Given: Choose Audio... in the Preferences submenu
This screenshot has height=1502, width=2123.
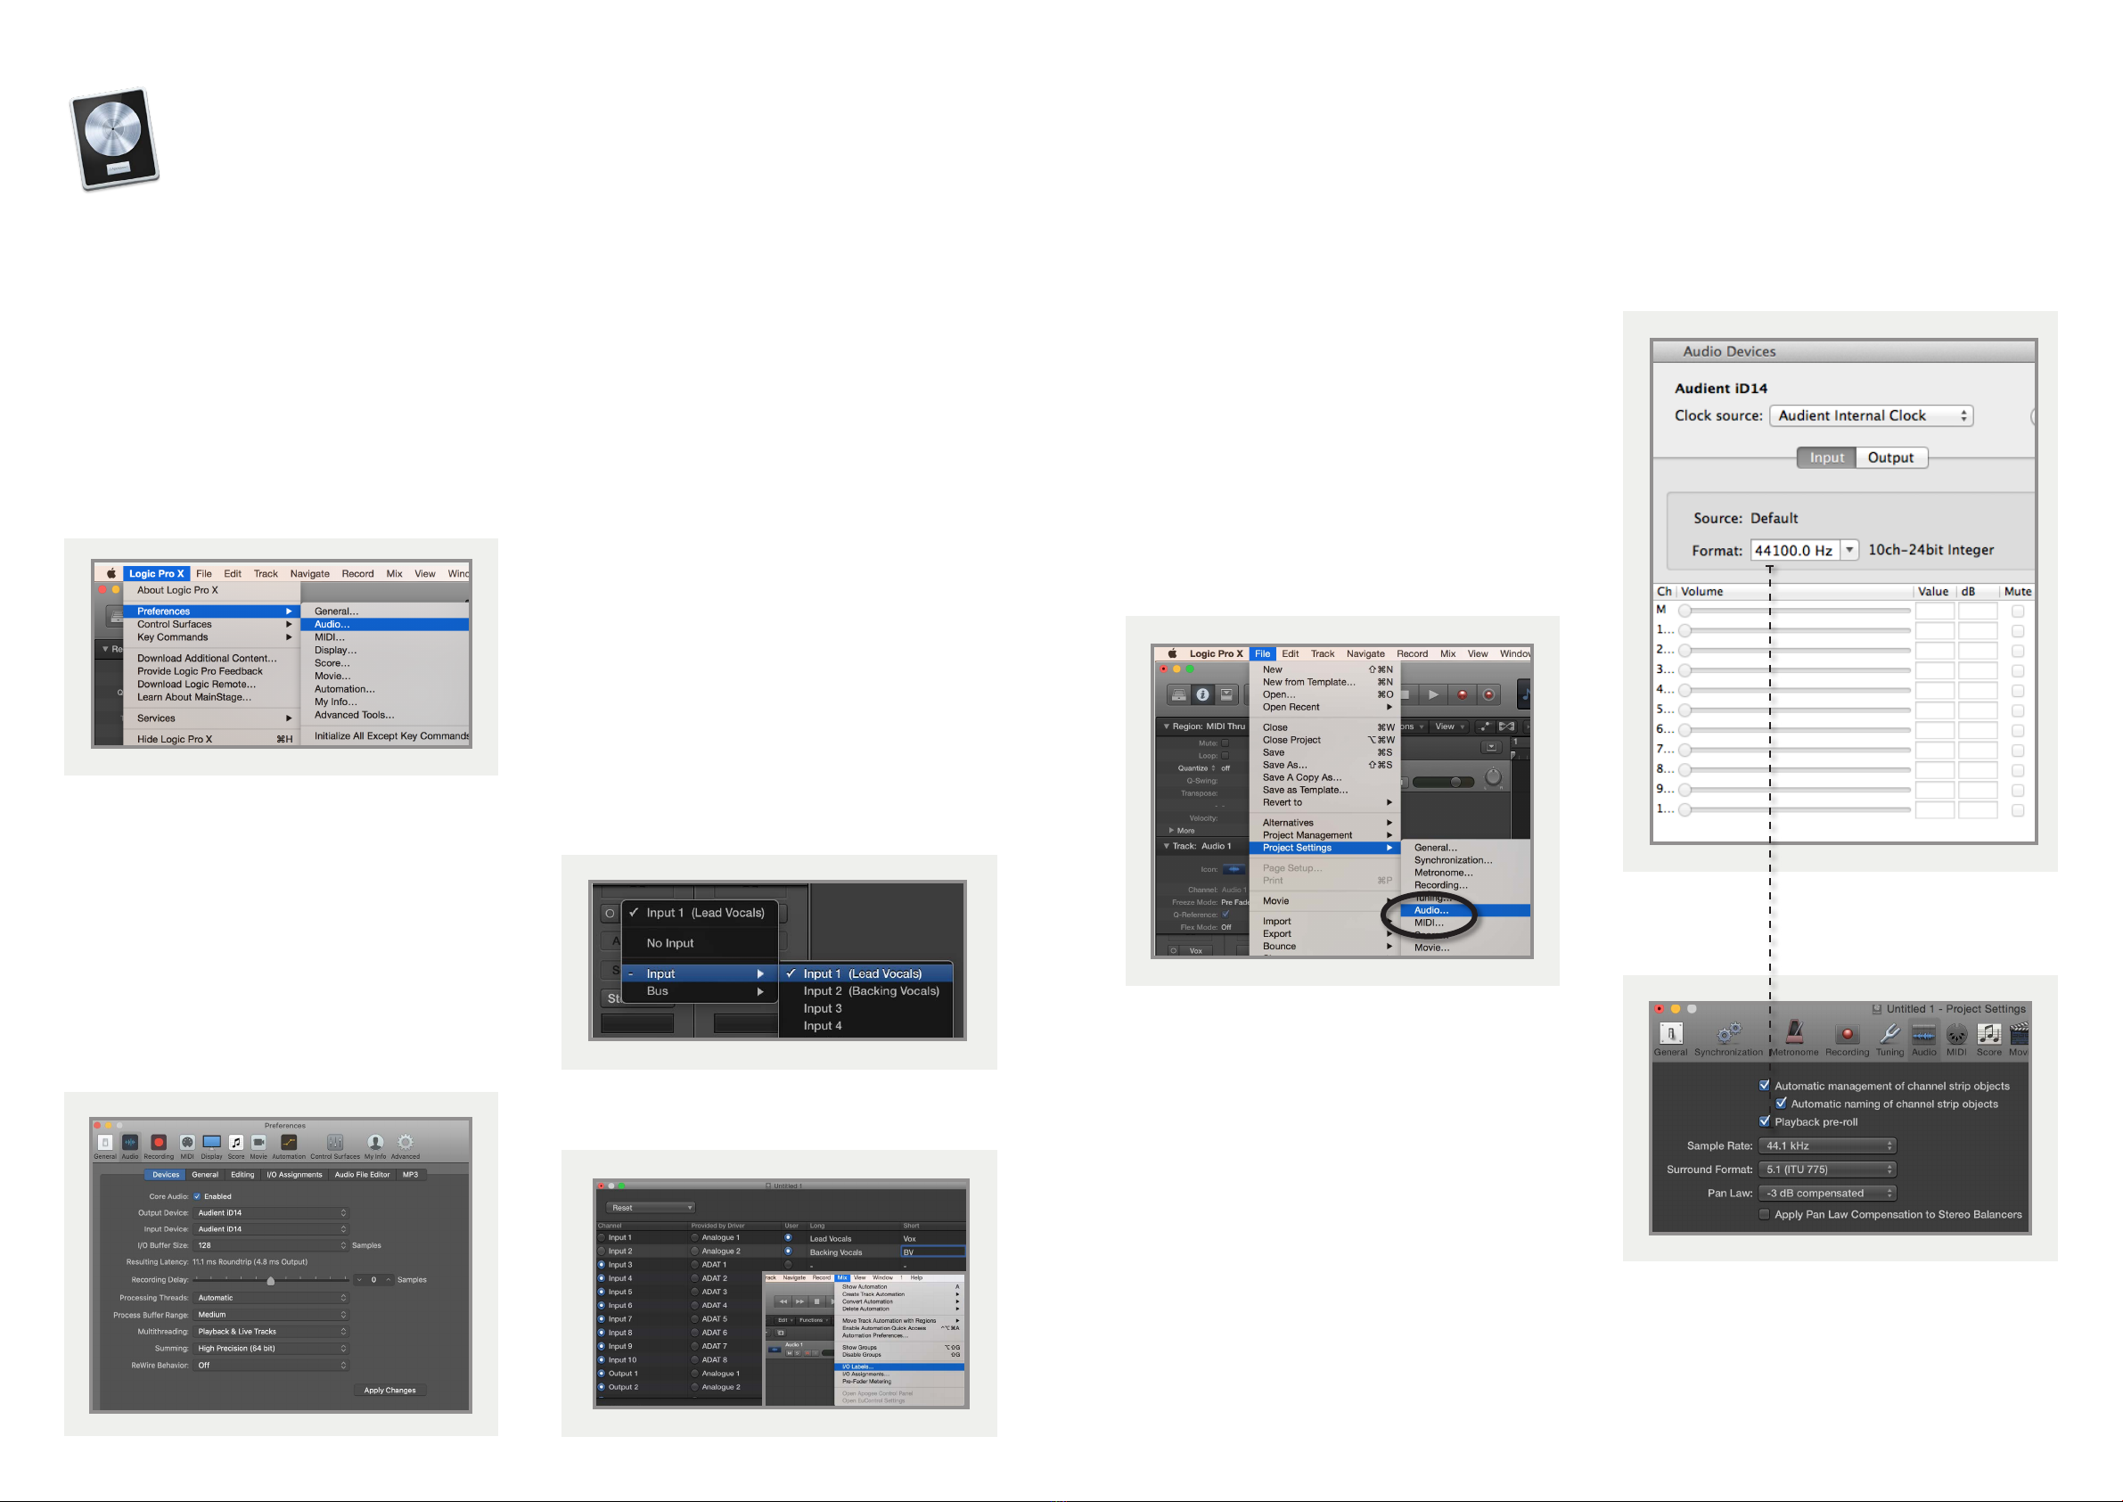Looking at the screenshot, I should point(385,624).
